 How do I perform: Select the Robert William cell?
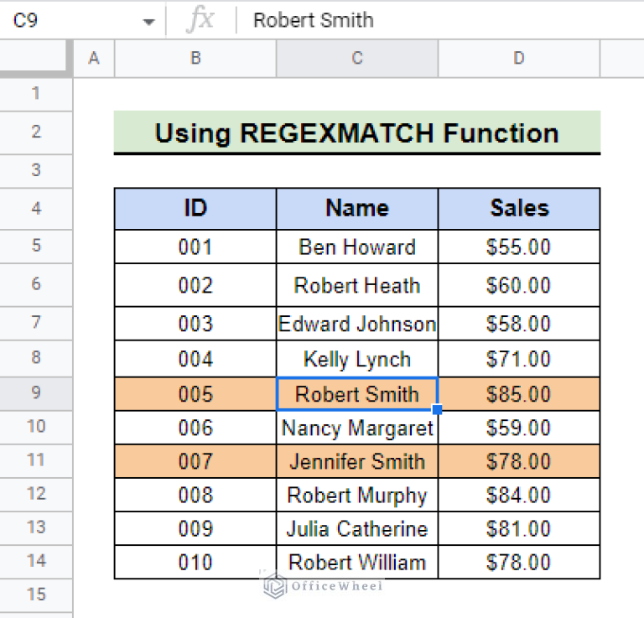click(357, 562)
